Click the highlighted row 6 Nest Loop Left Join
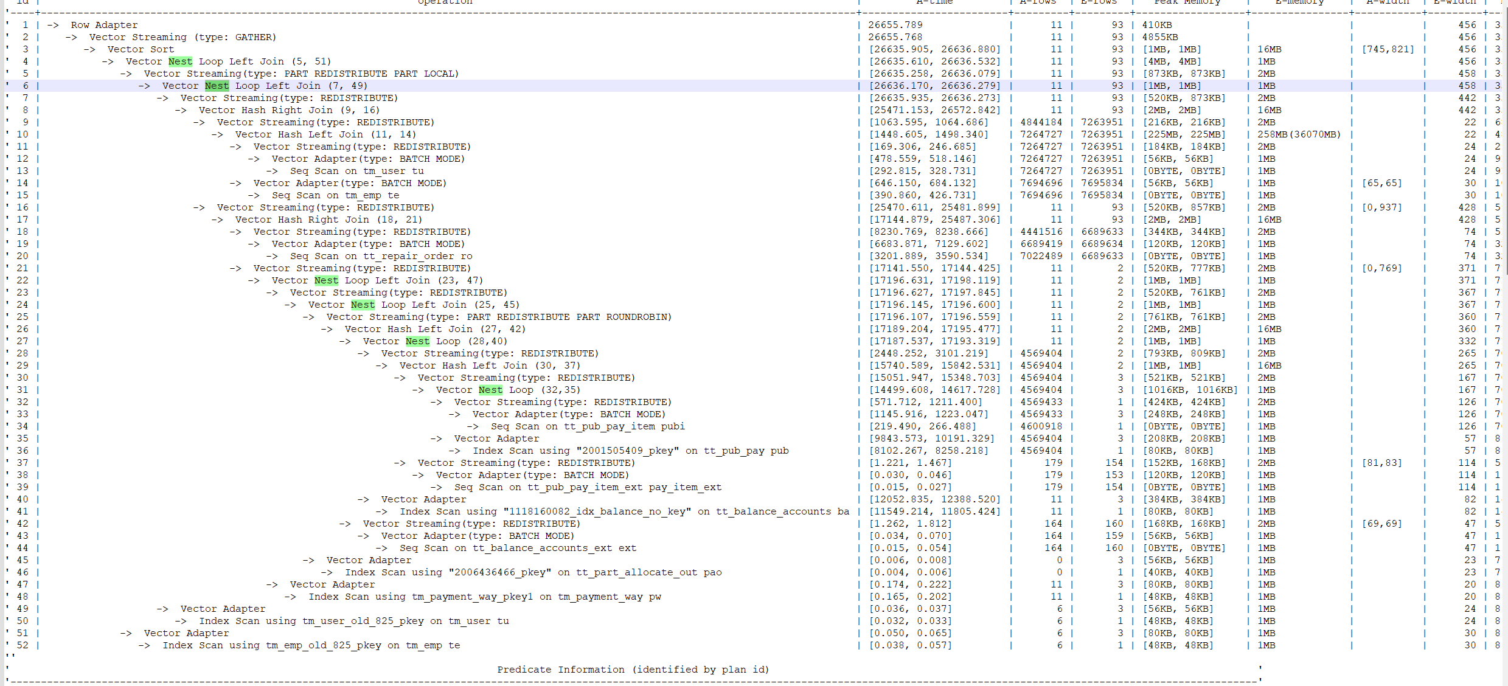1508x686 pixels. tap(264, 86)
